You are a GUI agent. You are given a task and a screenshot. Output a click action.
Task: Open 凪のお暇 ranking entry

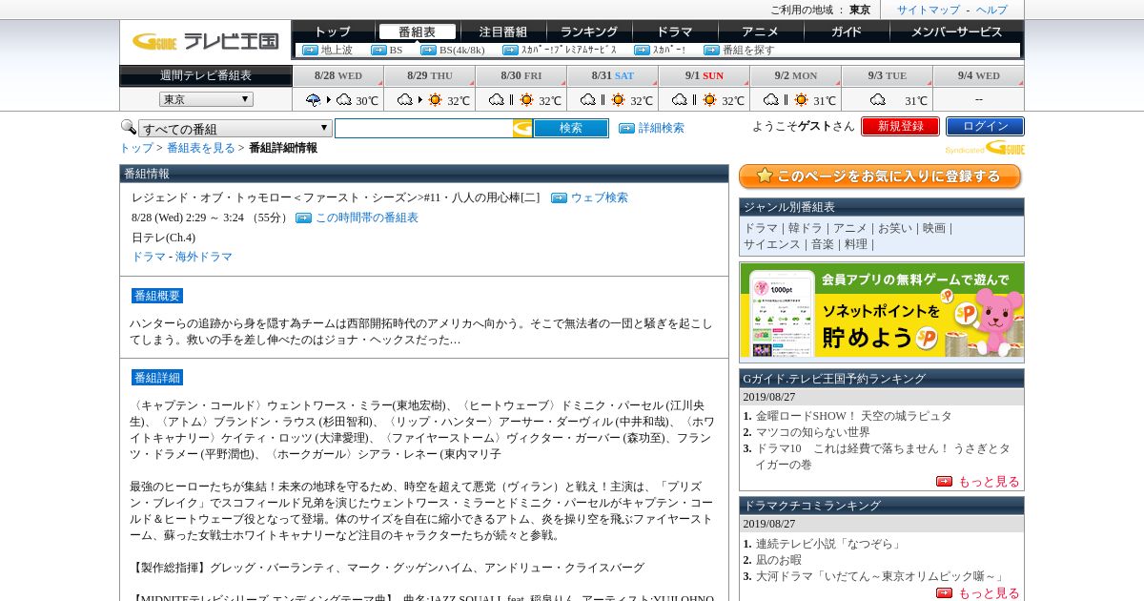pyautogui.click(x=779, y=560)
